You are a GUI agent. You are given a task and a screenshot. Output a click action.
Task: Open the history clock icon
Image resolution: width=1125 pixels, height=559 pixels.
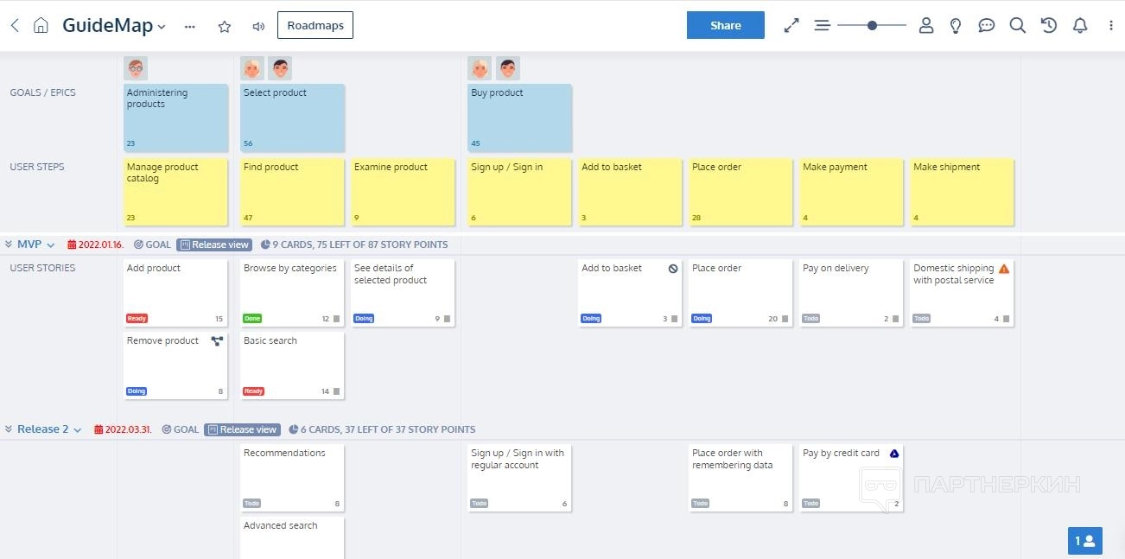tap(1049, 26)
